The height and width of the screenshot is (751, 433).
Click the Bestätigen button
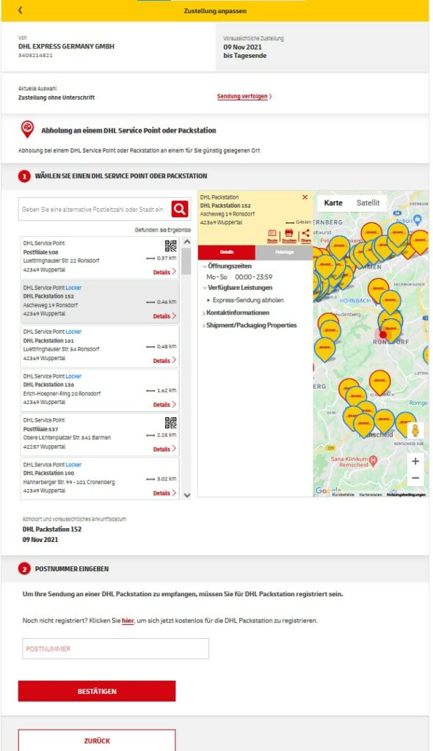click(x=97, y=691)
